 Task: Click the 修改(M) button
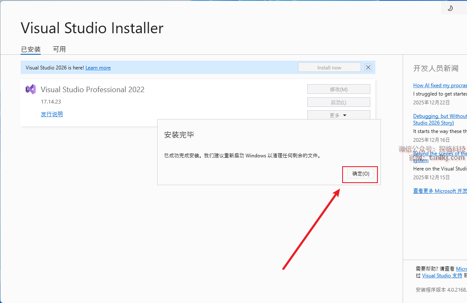click(339, 89)
